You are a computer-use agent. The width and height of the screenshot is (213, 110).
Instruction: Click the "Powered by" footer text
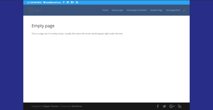pyautogui.click(x=66, y=106)
